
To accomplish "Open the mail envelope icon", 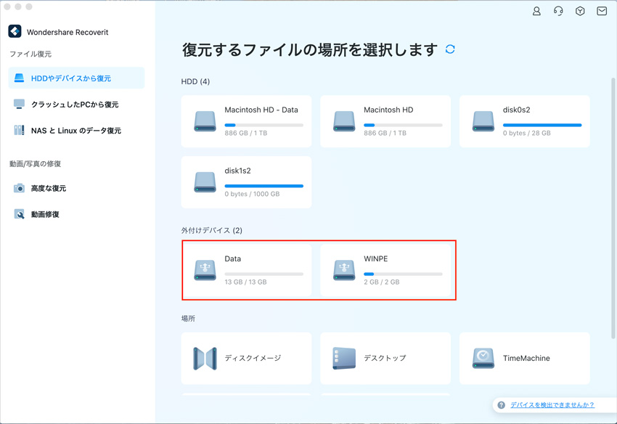I will (602, 11).
